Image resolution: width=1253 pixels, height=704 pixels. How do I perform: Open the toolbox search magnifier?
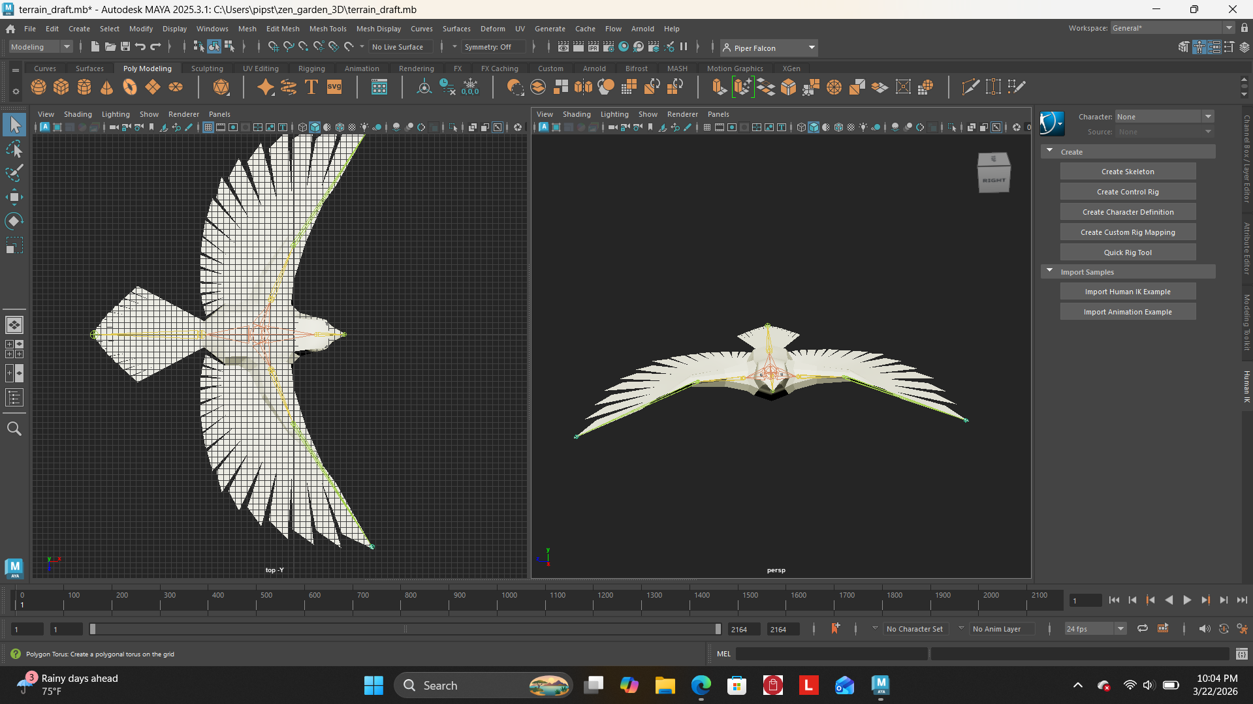[14, 429]
